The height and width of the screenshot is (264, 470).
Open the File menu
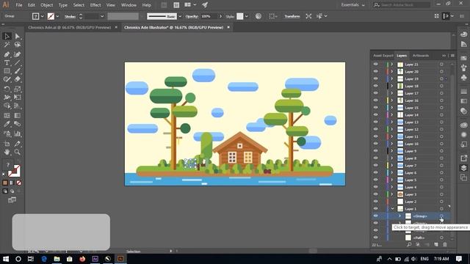(19, 5)
